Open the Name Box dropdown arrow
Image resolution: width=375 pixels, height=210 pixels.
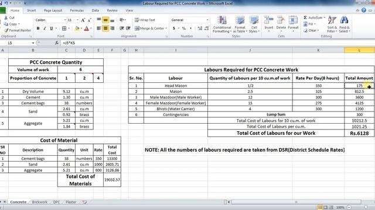click(x=33, y=43)
